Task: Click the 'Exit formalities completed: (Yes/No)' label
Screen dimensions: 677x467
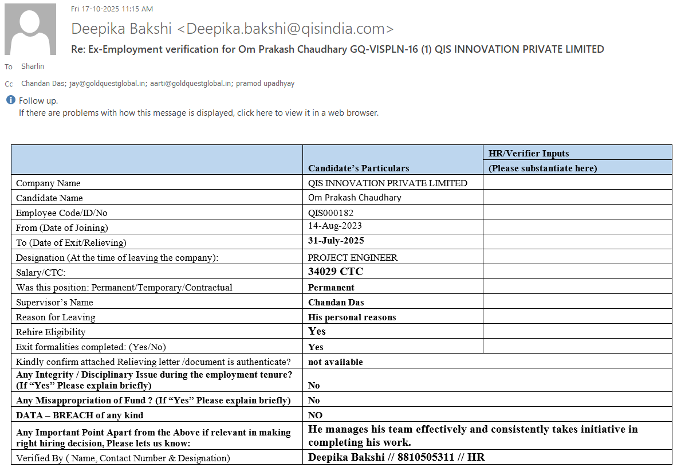Action: point(90,347)
